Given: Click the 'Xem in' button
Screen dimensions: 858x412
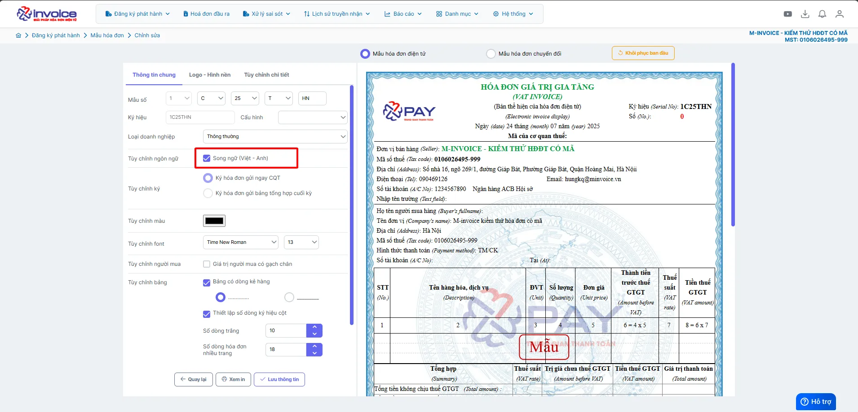Looking at the screenshot, I should (x=233, y=379).
